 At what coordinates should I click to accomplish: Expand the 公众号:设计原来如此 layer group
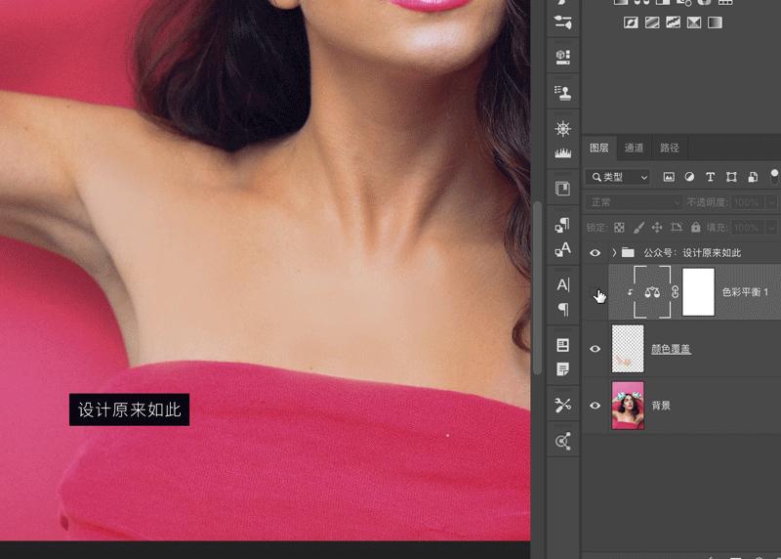click(614, 253)
